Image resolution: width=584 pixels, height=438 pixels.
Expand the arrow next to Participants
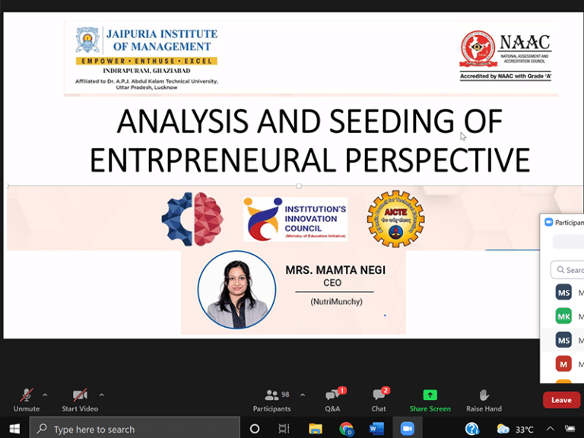pos(303,395)
